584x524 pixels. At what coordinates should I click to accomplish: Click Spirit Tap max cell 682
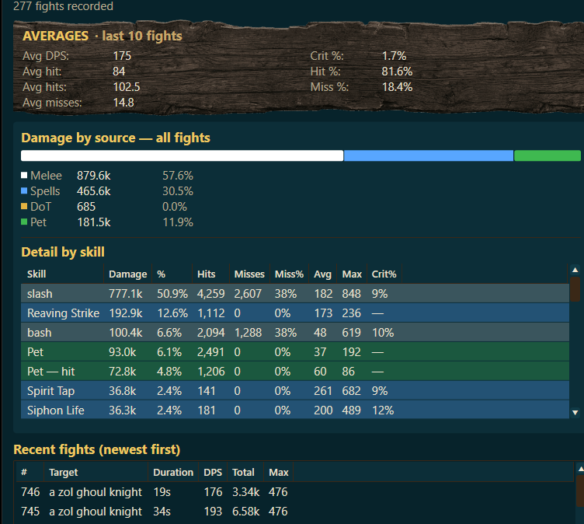pyautogui.click(x=351, y=391)
